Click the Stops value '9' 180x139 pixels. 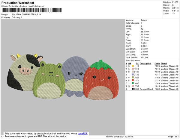[x=141, y=26]
